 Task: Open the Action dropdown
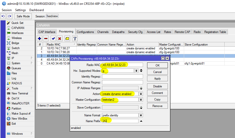[x=141, y=94]
